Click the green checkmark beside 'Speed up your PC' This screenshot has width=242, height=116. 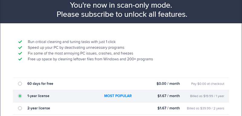point(20,48)
